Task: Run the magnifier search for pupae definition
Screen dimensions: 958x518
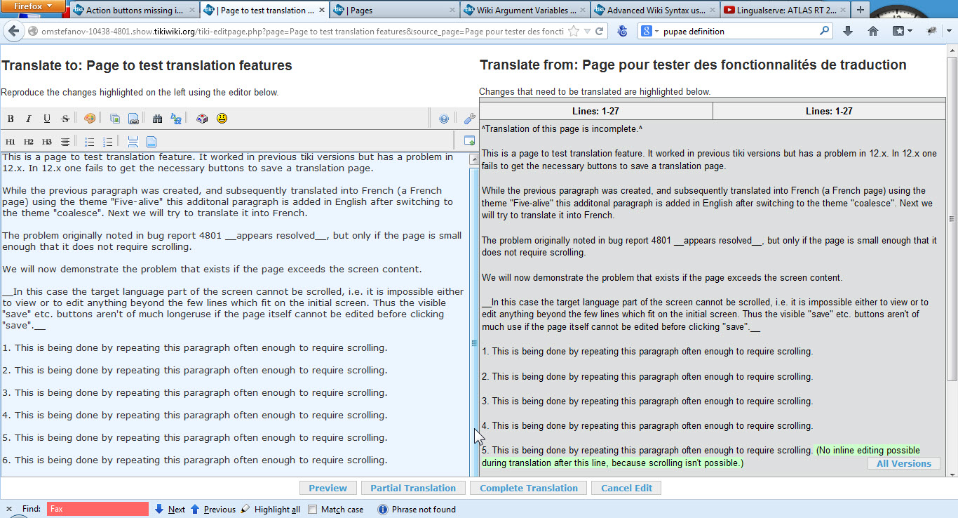Action: tap(825, 31)
